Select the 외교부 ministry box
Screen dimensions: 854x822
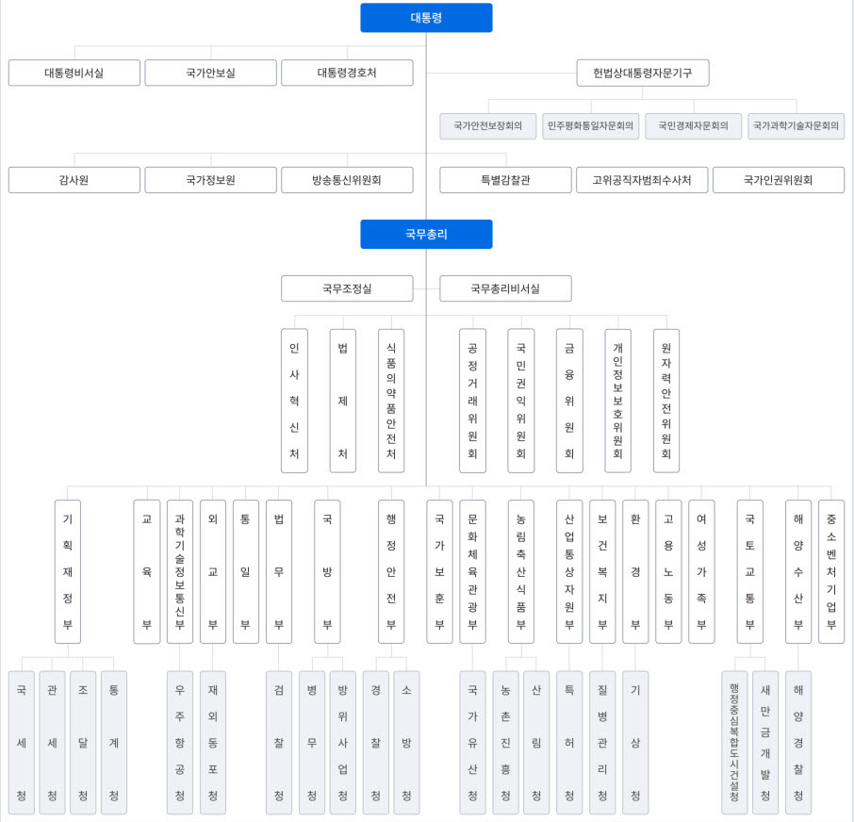pos(213,572)
